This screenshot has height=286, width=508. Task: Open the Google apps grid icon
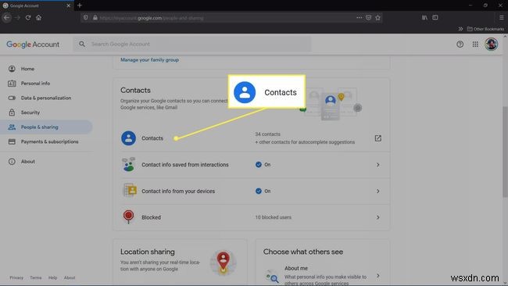(475, 44)
